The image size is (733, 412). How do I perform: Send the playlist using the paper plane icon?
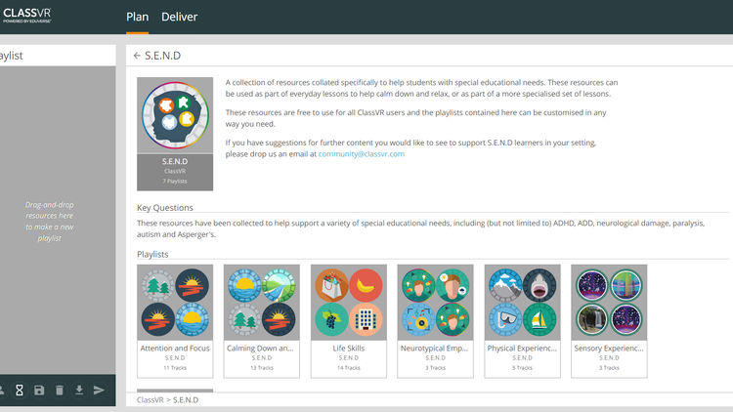[99, 391]
